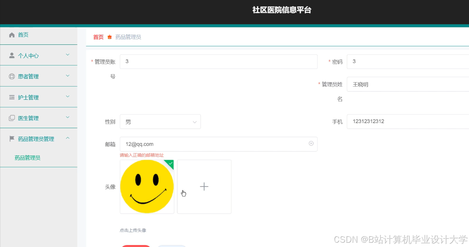469x247 pixels.
Task: Collapse the 药品管理员管理 menu chevron
Action: pos(68,138)
